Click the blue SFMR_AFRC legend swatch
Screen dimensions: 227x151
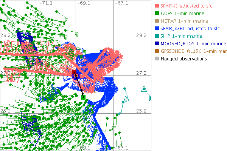(156, 28)
